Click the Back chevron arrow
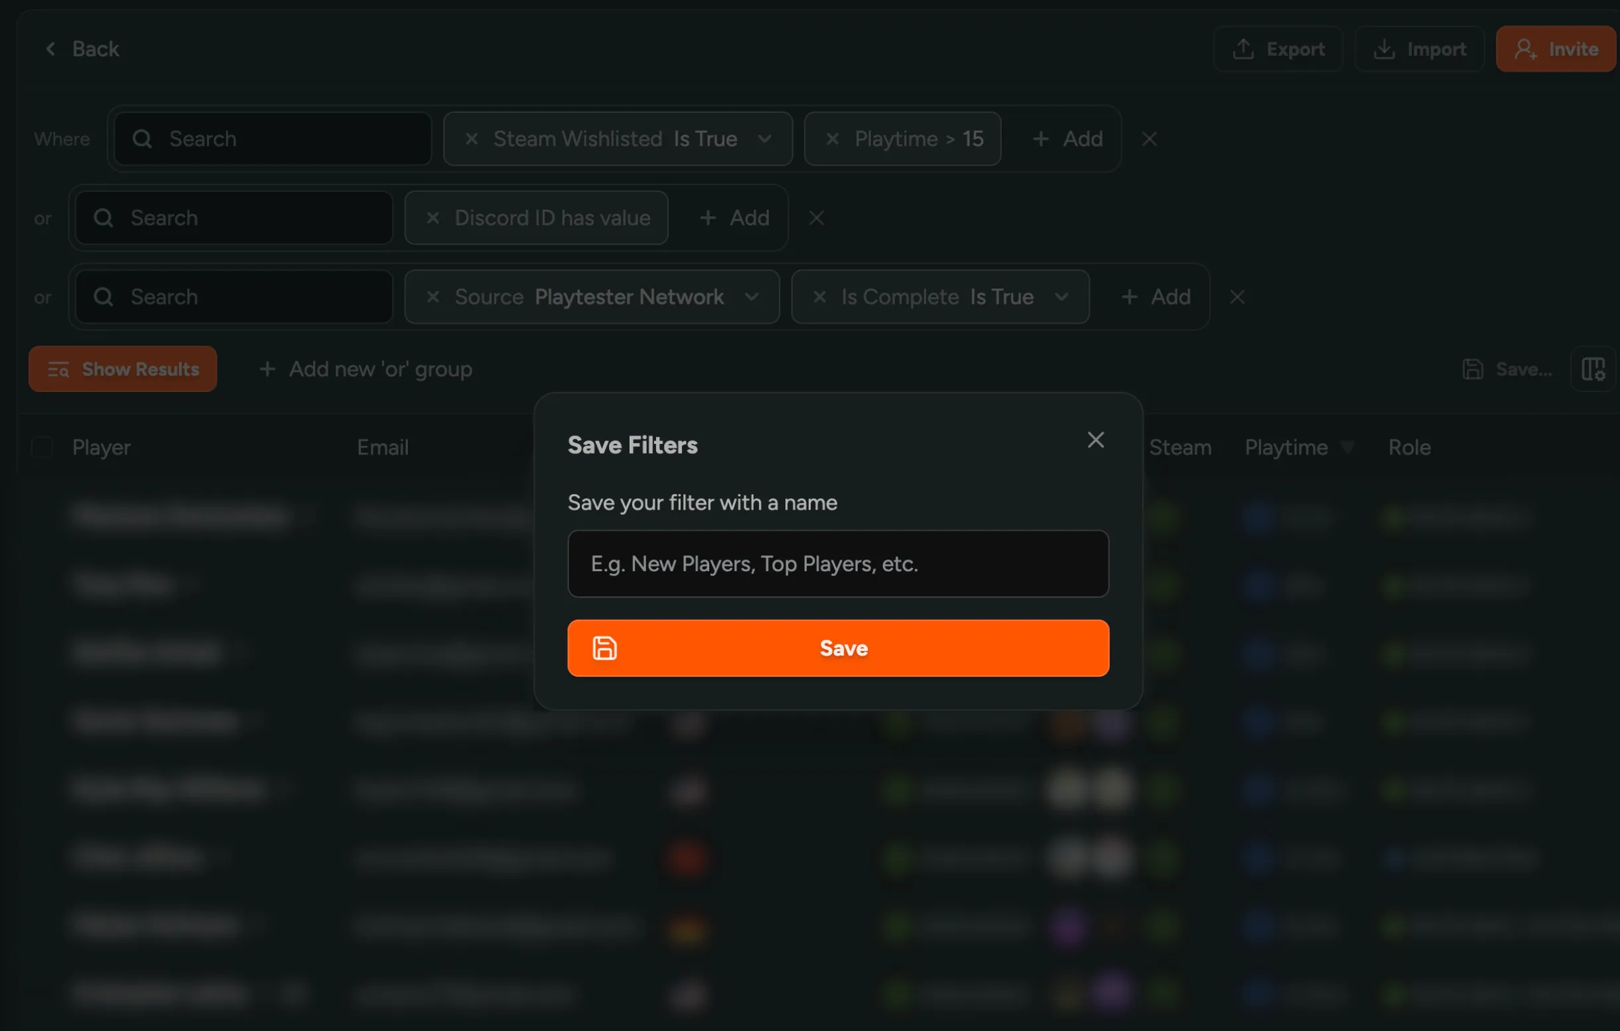Screen dimensions: 1620x1031 (50, 48)
